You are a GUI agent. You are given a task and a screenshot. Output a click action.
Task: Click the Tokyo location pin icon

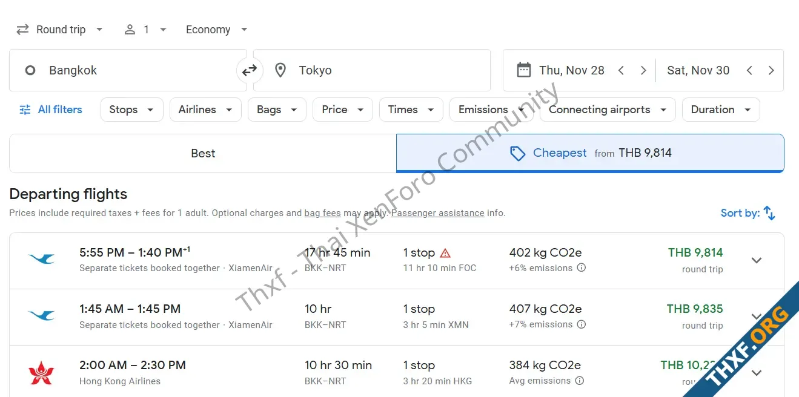(280, 70)
